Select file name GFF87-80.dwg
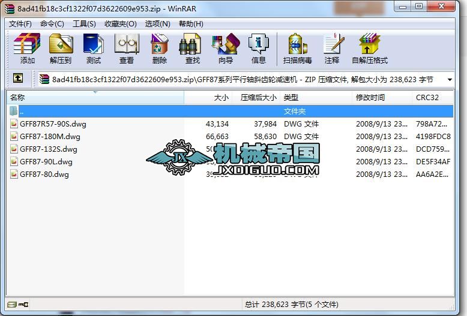 coord(44,174)
